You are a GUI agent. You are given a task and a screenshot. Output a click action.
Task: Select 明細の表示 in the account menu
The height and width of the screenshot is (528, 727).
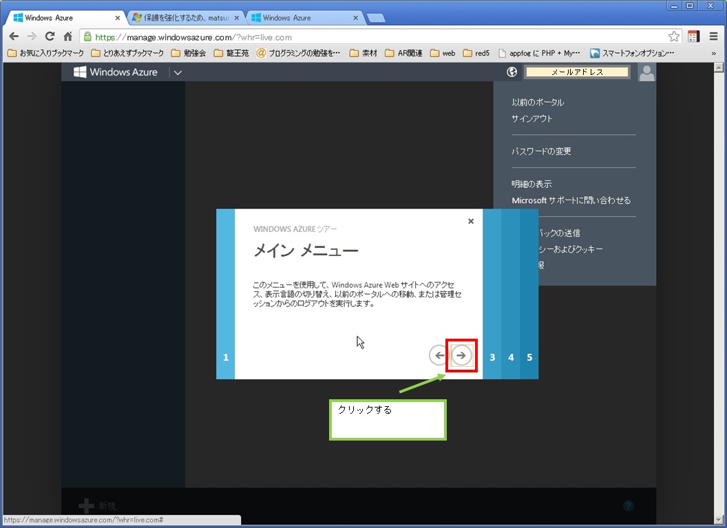click(531, 184)
